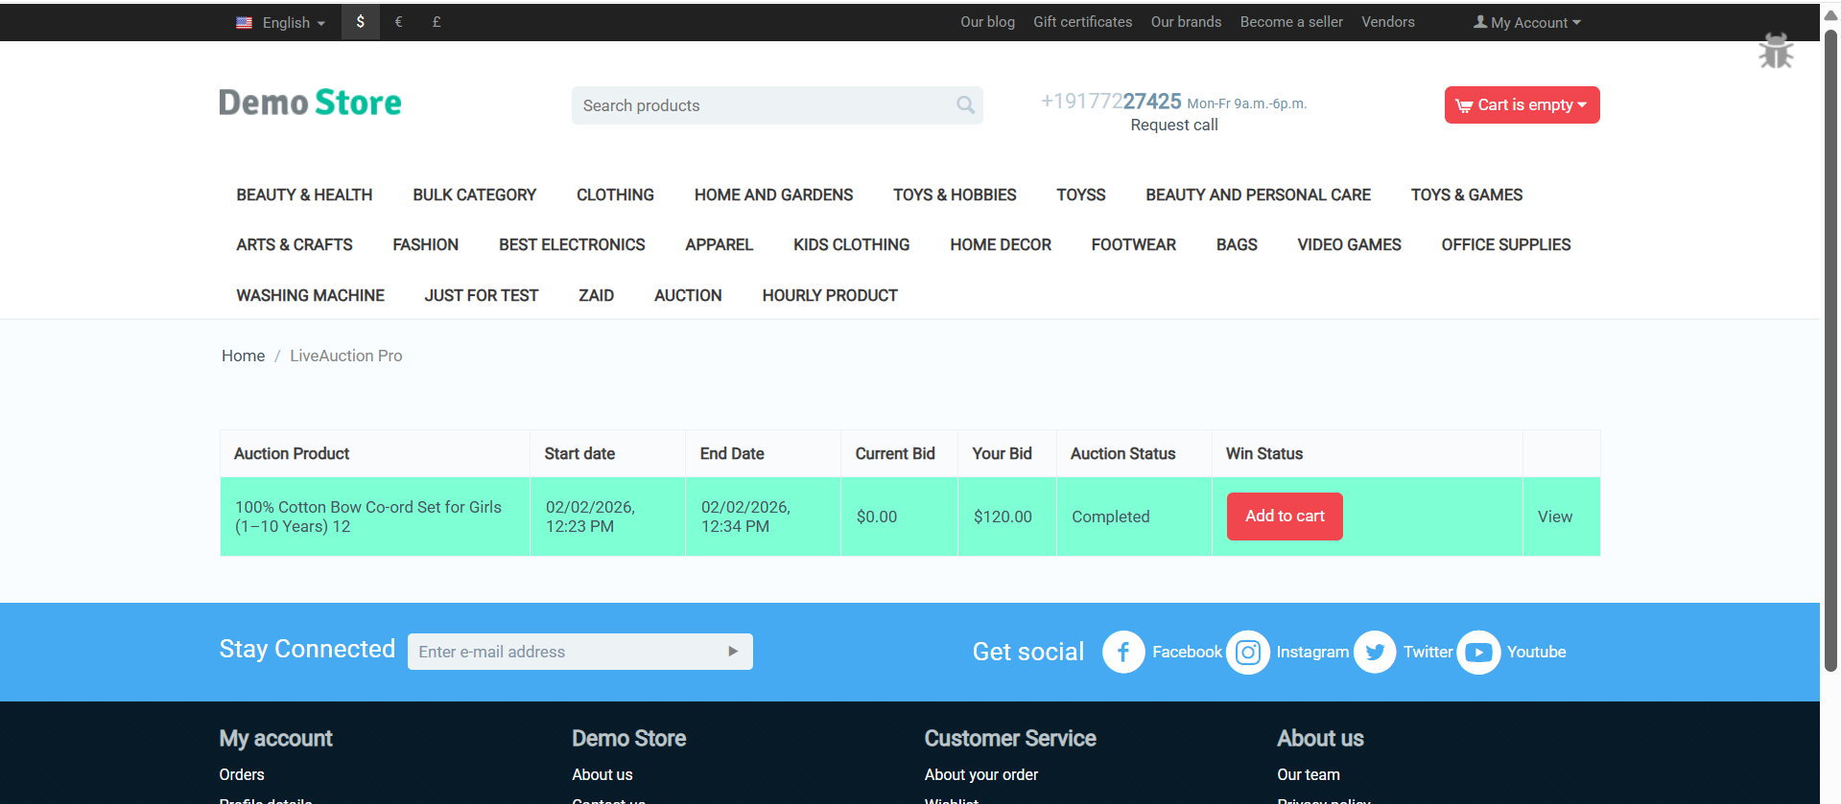Open the Twitter social icon
1841x804 pixels.
[1375, 652]
